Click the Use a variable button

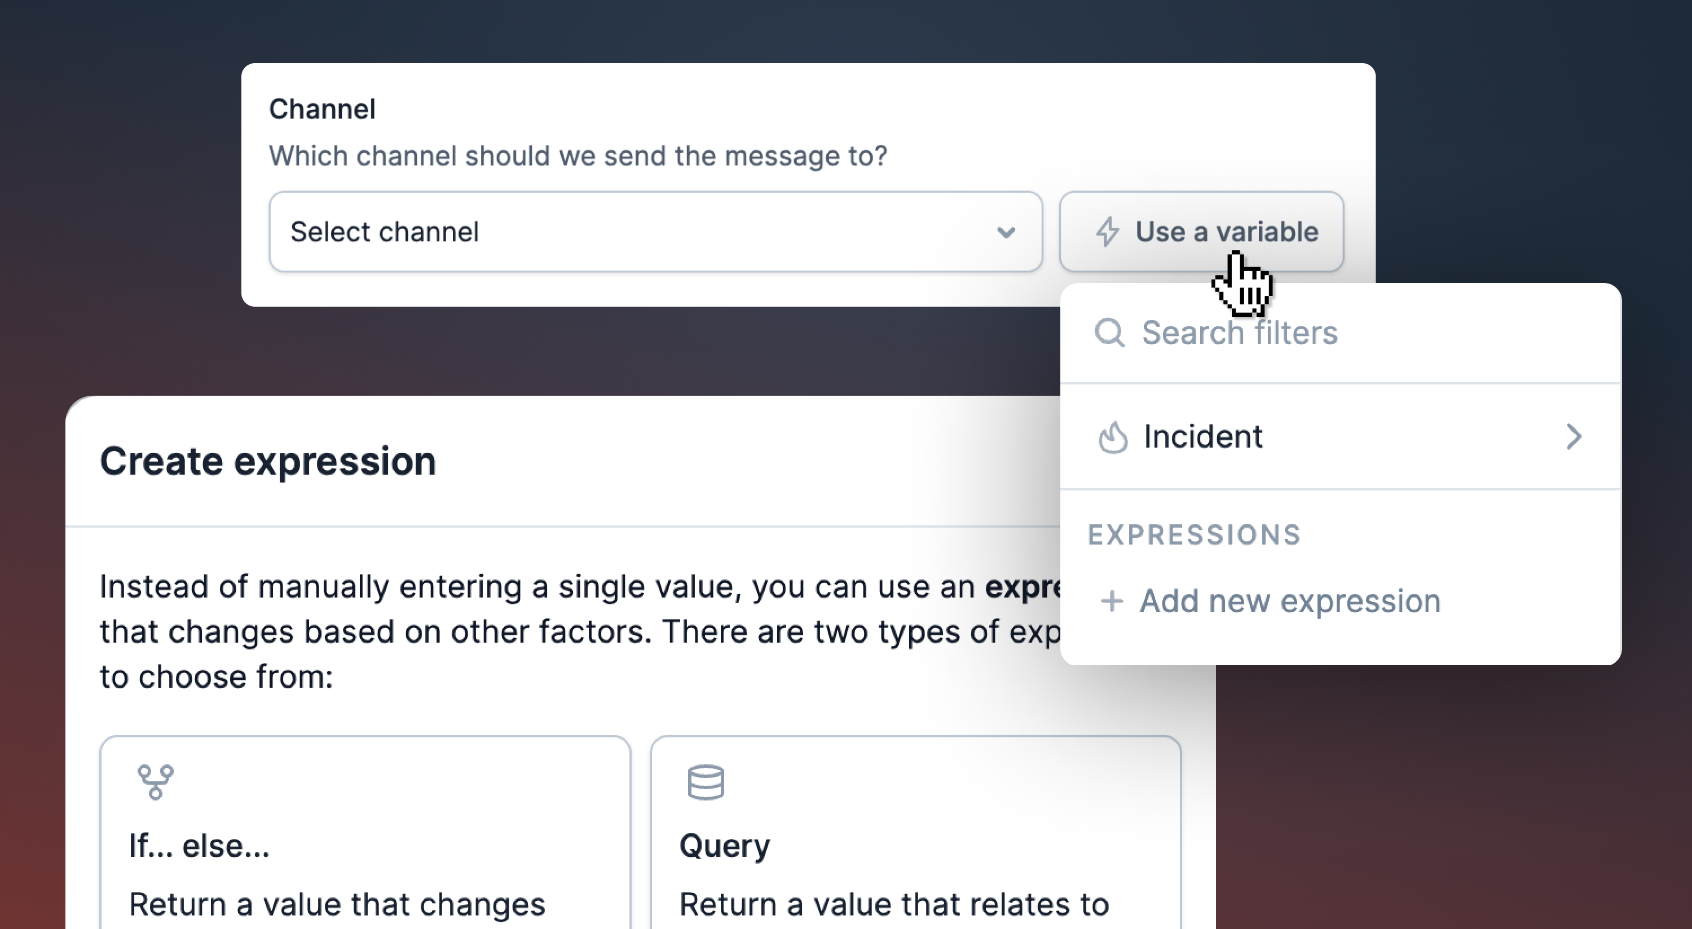click(x=1201, y=232)
